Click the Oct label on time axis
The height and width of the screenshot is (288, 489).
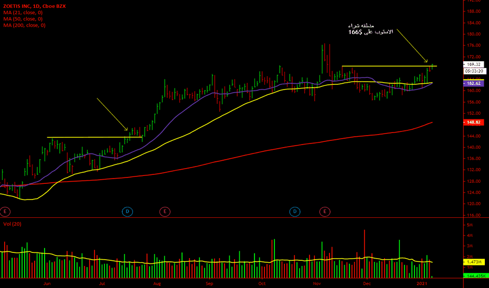click(262, 283)
